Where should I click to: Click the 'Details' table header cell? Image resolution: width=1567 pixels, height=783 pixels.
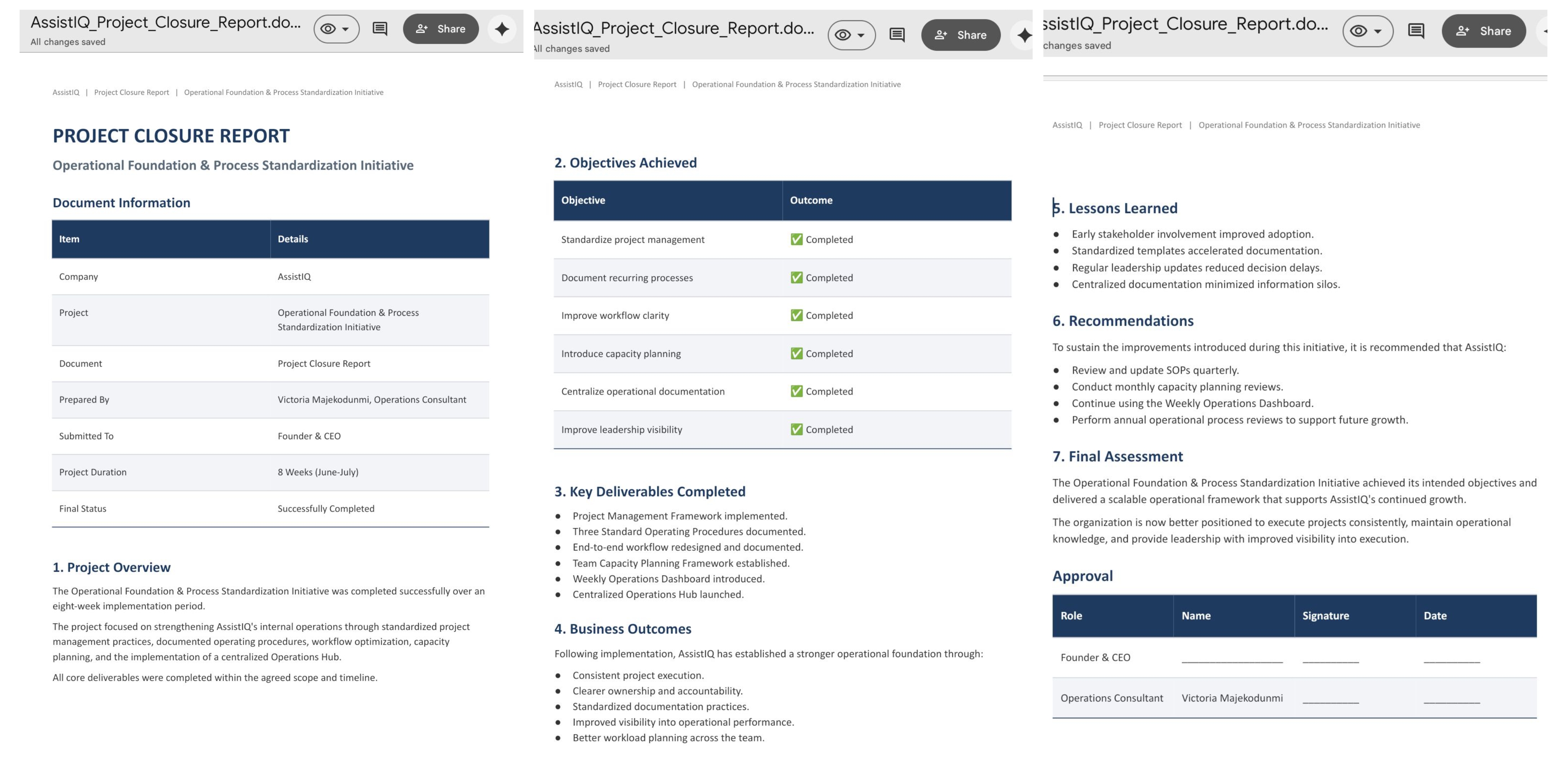[380, 239]
